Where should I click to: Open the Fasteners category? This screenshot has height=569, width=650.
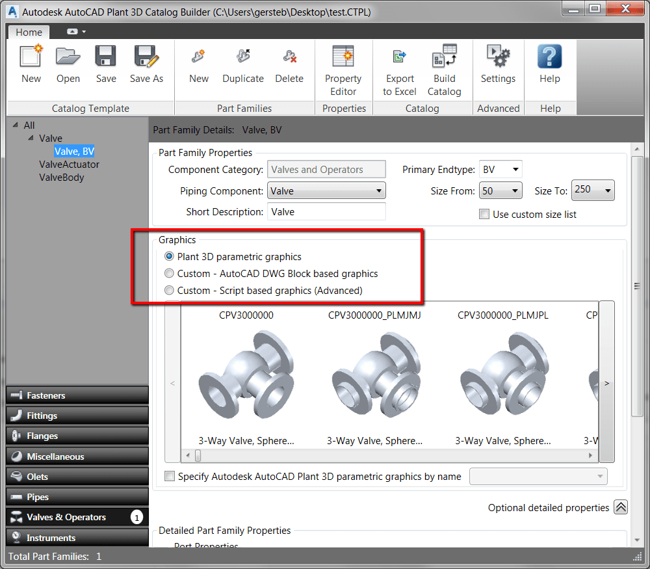tap(77, 395)
